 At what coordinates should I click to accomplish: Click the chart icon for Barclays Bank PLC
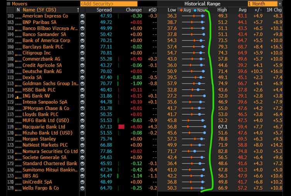82,47
